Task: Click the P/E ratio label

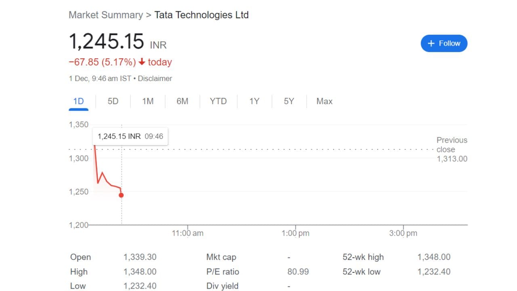Action: (223, 272)
